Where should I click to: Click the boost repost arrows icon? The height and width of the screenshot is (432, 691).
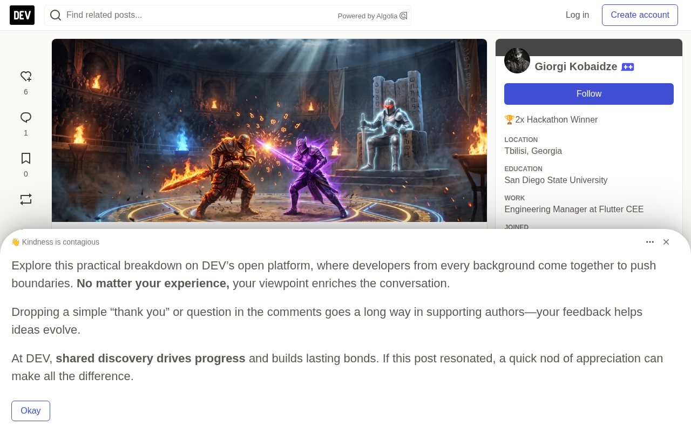click(x=26, y=199)
